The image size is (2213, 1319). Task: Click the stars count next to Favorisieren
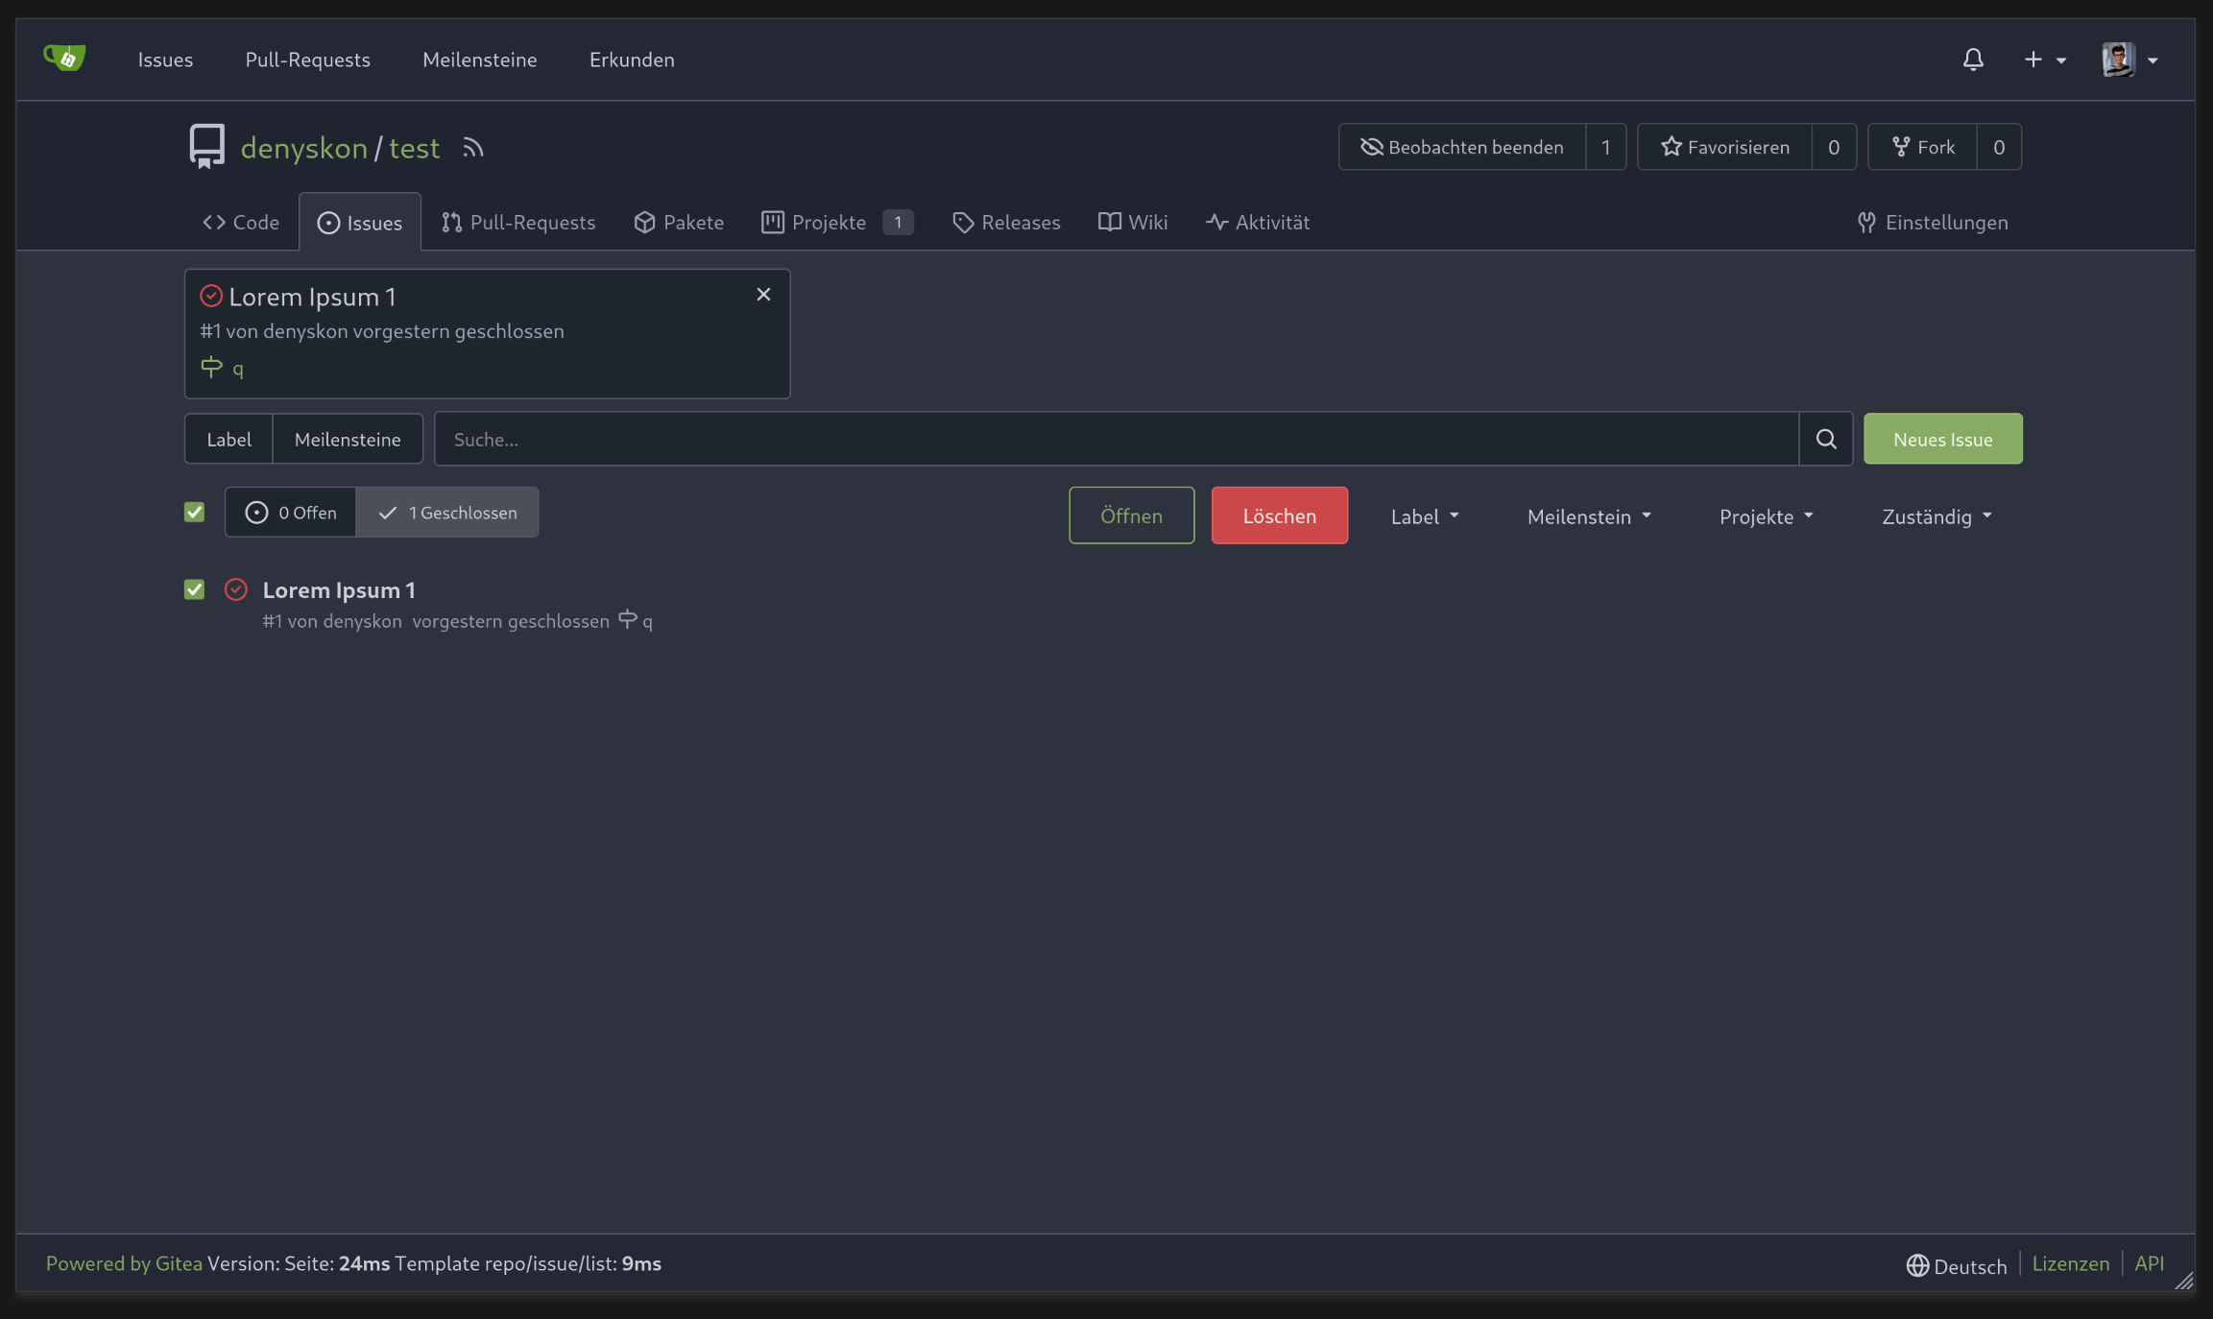(x=1834, y=147)
